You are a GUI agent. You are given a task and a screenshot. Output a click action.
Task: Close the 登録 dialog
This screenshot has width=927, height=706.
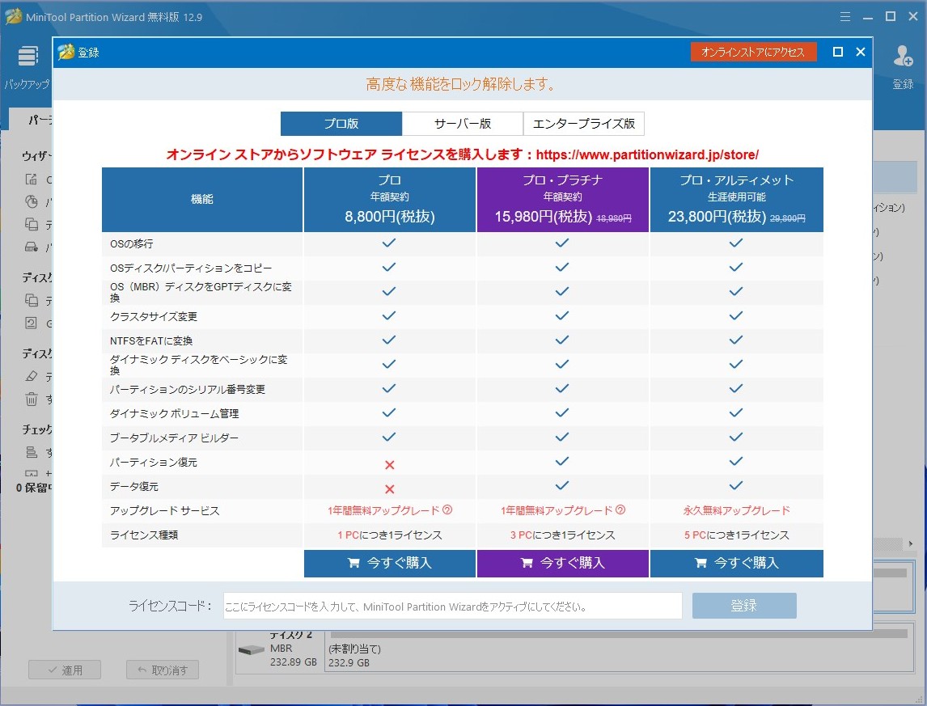click(x=861, y=52)
